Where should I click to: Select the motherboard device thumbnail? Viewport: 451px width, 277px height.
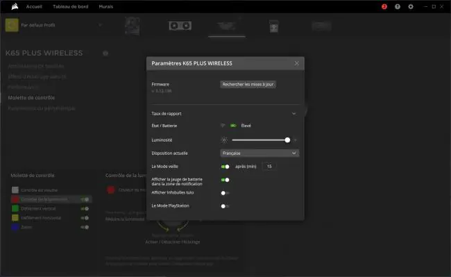point(133,26)
